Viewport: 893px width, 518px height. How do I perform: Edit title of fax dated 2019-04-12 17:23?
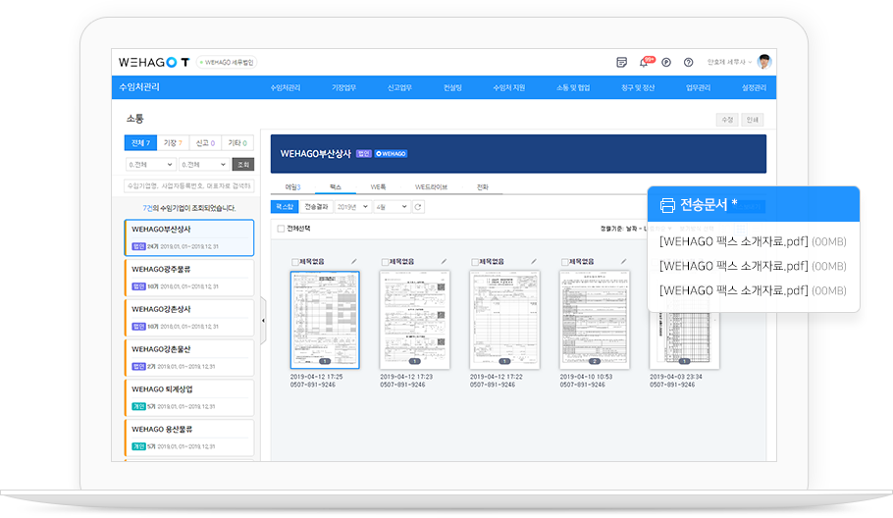pyautogui.click(x=444, y=261)
